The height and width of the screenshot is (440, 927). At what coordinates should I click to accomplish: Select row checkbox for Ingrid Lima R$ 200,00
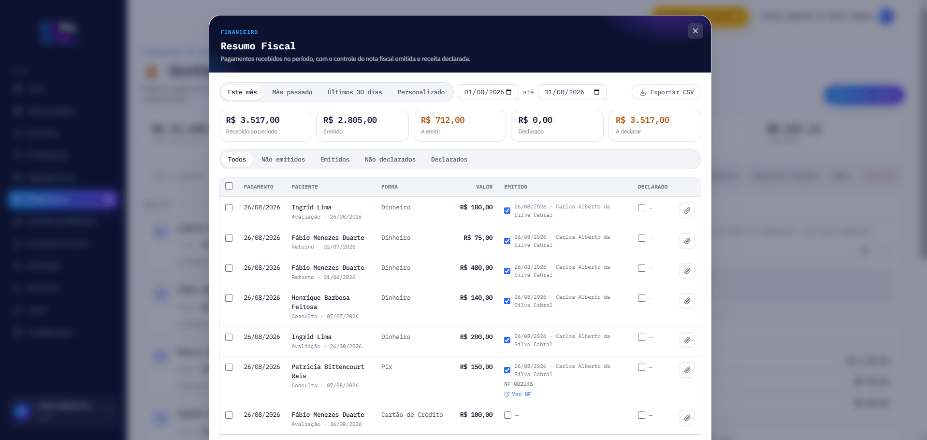click(x=229, y=337)
